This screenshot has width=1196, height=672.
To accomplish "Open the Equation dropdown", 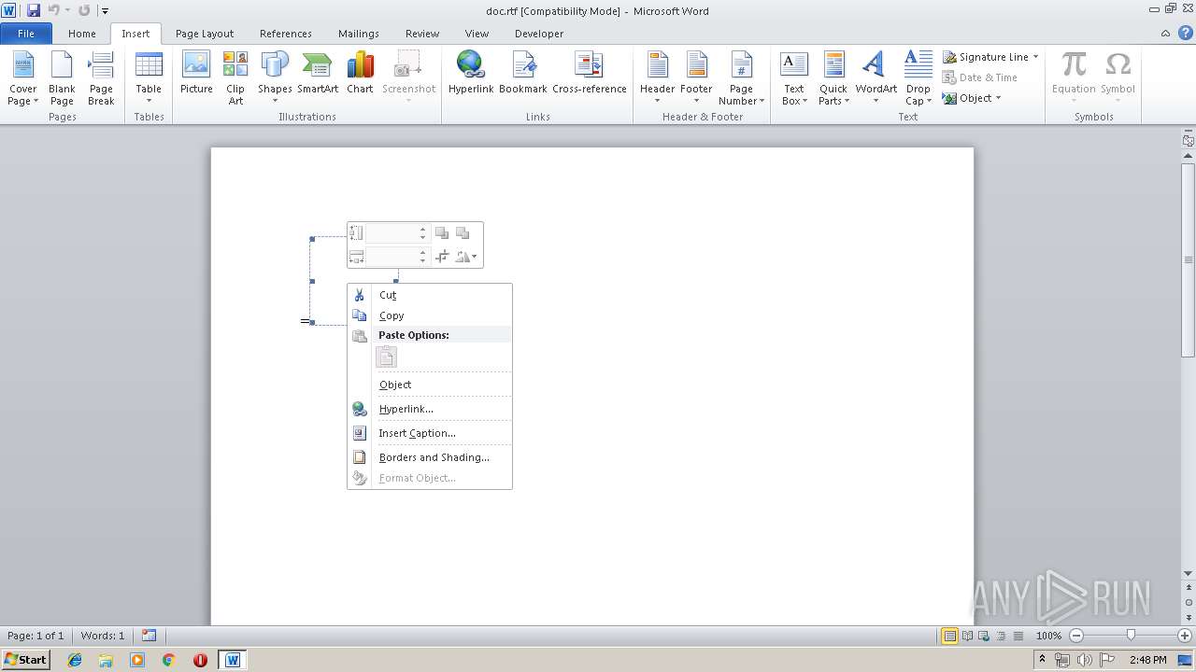I will point(1074,78).
